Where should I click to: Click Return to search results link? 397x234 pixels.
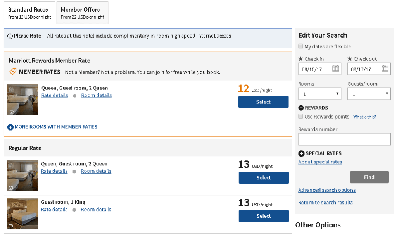[325, 202]
